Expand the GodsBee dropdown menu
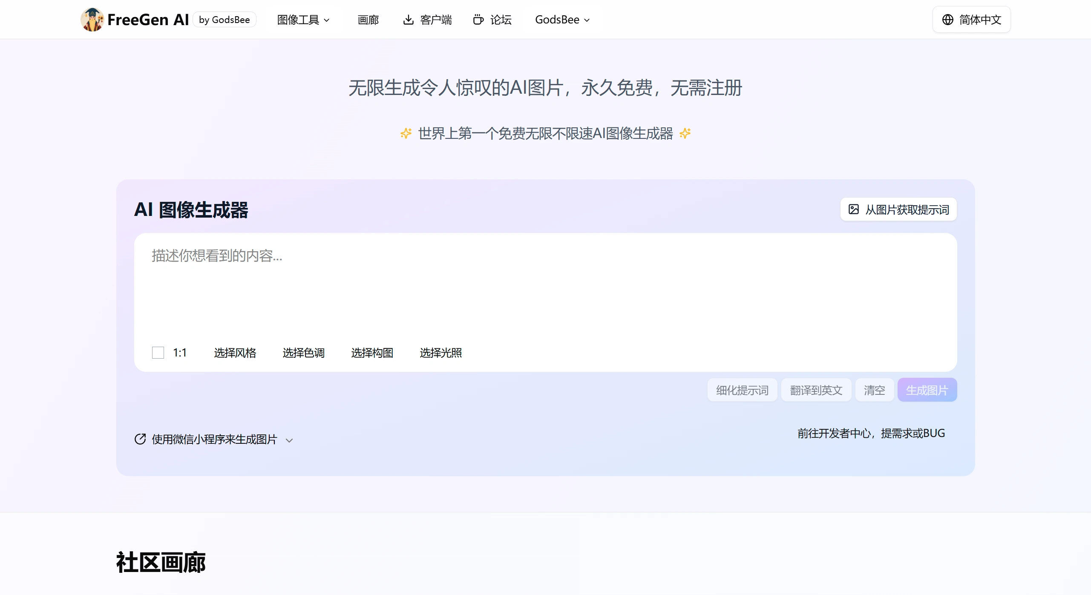This screenshot has height=595, width=1091. tap(562, 20)
